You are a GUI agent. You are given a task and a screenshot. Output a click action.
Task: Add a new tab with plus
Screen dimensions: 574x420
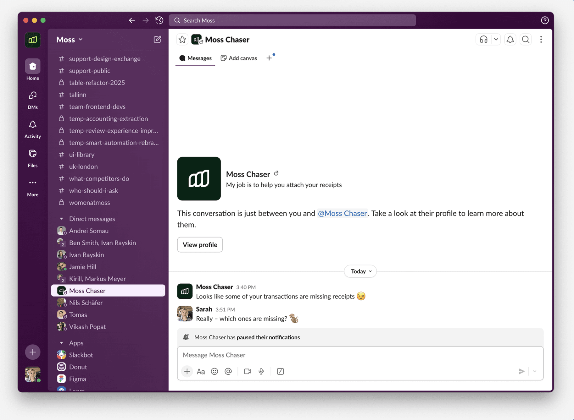click(269, 58)
